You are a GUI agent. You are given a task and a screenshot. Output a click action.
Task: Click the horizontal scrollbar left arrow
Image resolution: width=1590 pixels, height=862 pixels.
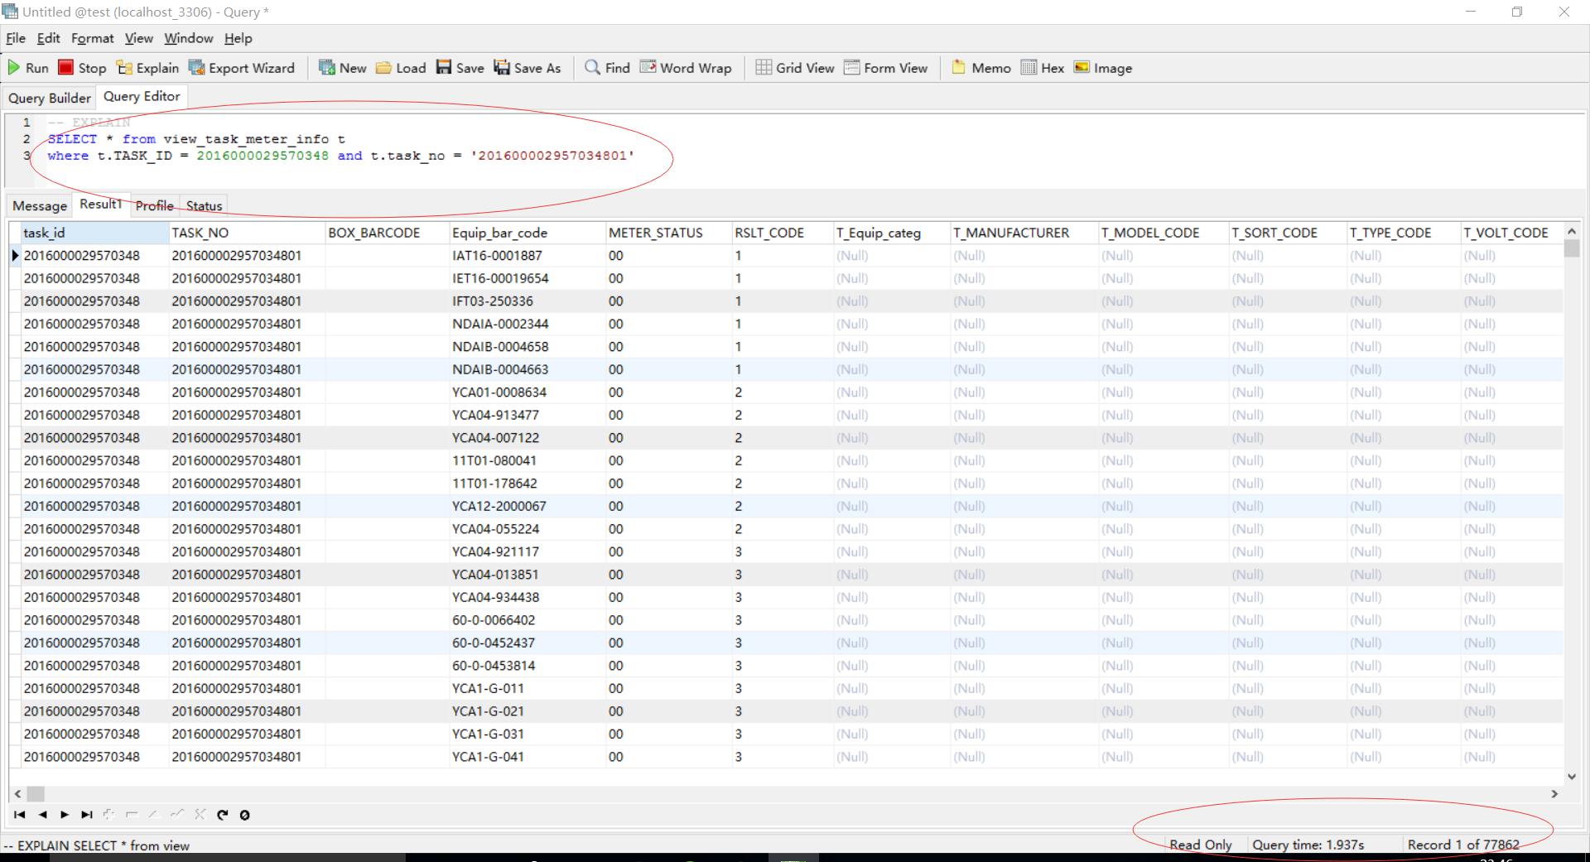click(x=17, y=793)
